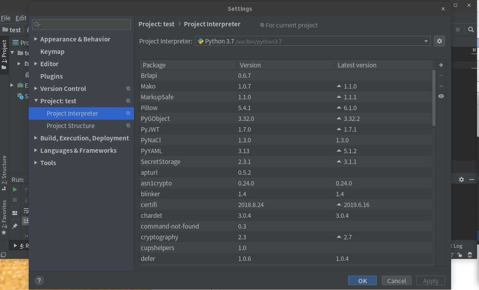Sort by the Latest version column header
The width and height of the screenshot is (479, 290).
click(x=383, y=65)
